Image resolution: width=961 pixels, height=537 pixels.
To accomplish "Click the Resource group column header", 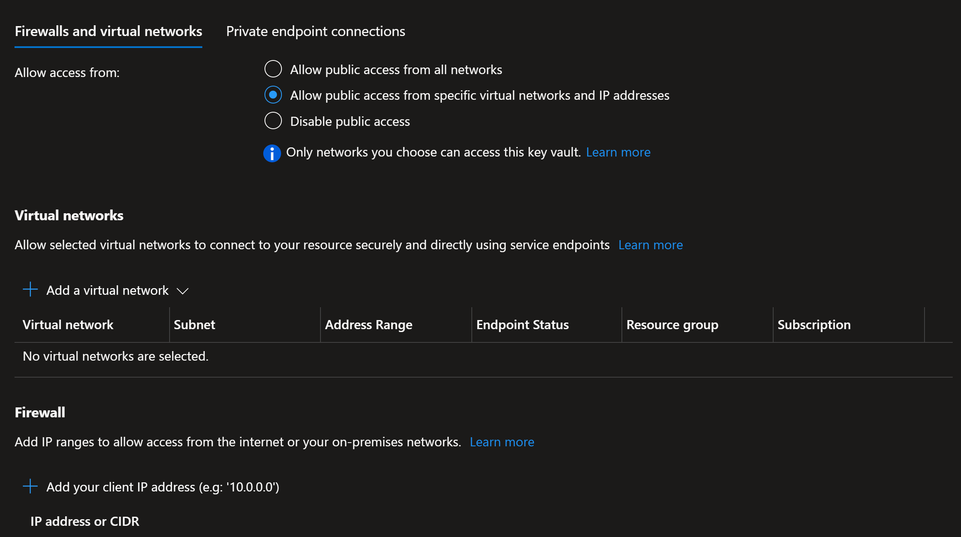I will pos(672,325).
